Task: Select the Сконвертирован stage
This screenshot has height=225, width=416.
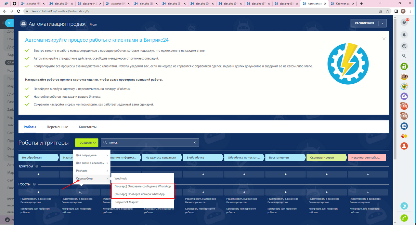Action: click(327, 157)
